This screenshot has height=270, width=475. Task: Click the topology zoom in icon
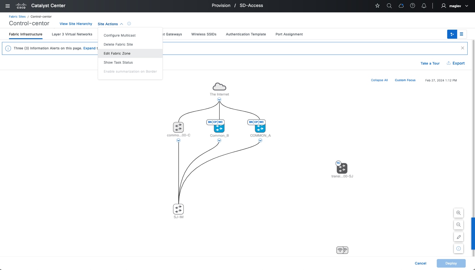[x=458, y=213]
